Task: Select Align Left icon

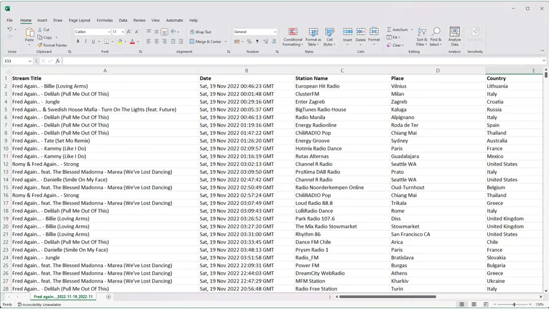Action: coord(149,41)
